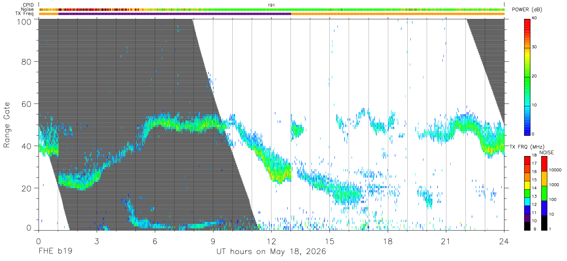The height and width of the screenshot is (261, 567).
Task: Click the 40 range gate tick label
Action: [x=27, y=146]
